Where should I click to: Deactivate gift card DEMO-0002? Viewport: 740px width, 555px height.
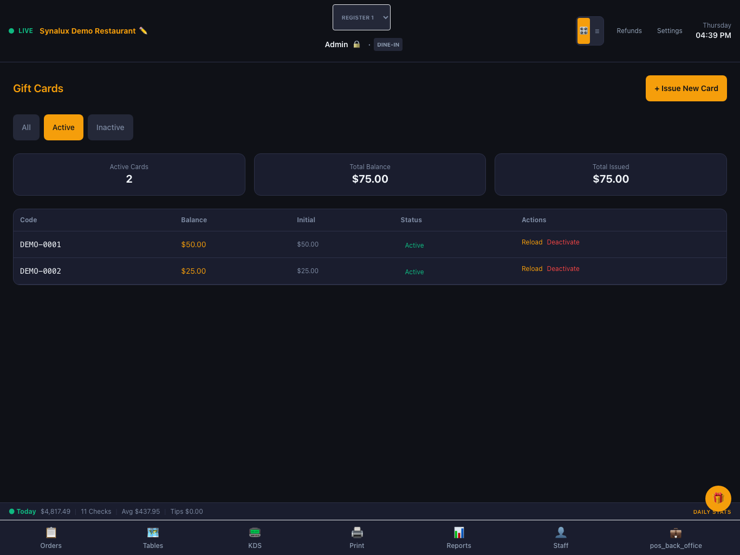[563, 269]
